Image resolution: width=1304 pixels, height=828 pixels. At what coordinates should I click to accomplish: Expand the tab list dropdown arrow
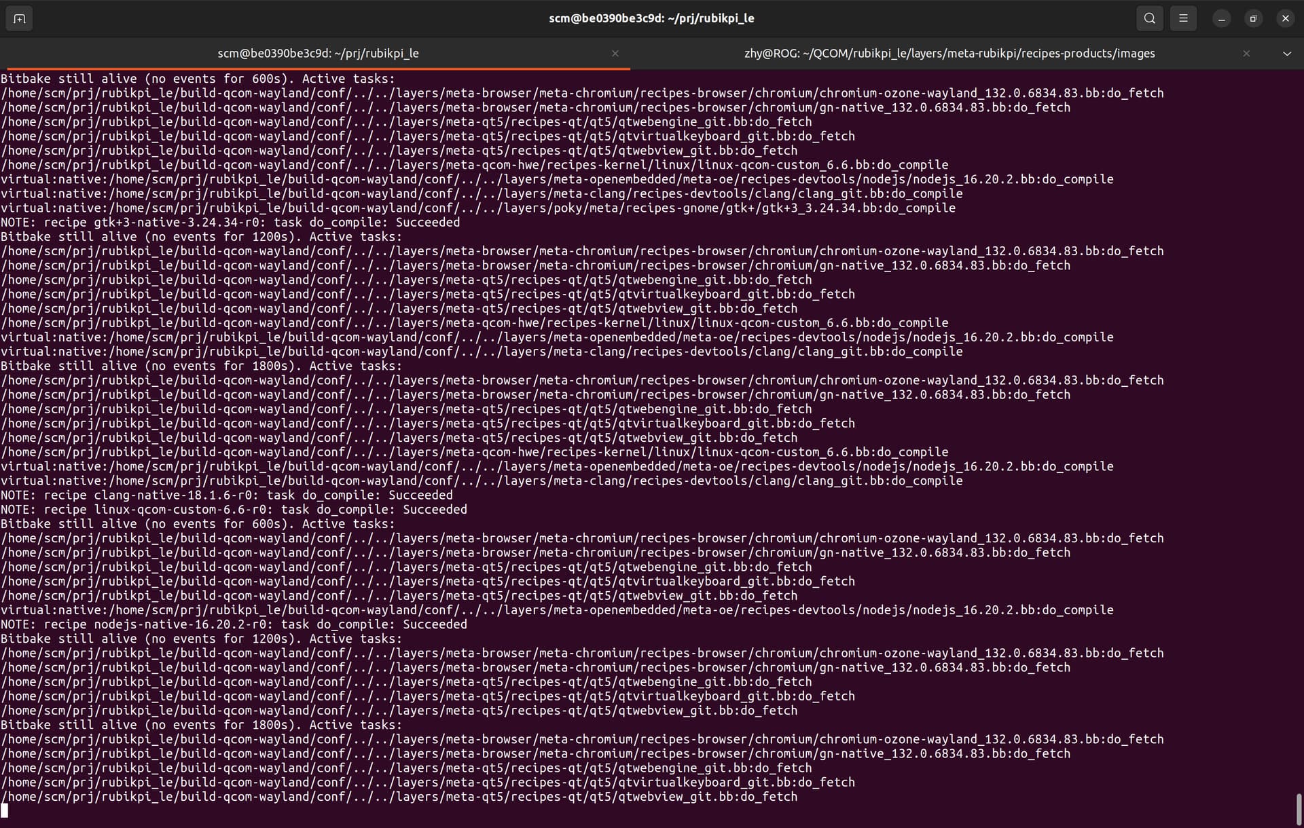pyautogui.click(x=1286, y=53)
